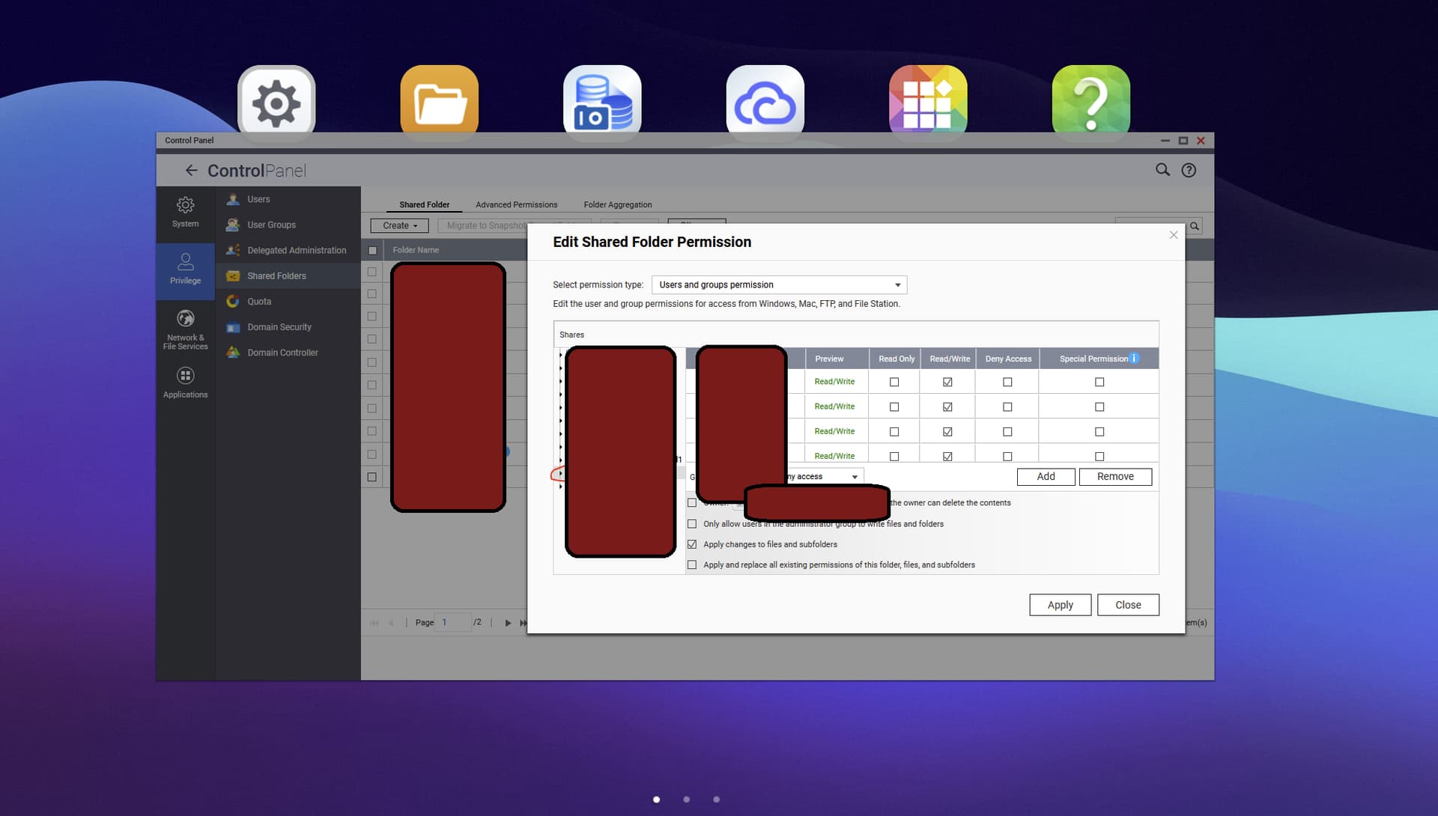The image size is (1438, 816).
Task: Check Read Only in first permission row
Action: (894, 382)
